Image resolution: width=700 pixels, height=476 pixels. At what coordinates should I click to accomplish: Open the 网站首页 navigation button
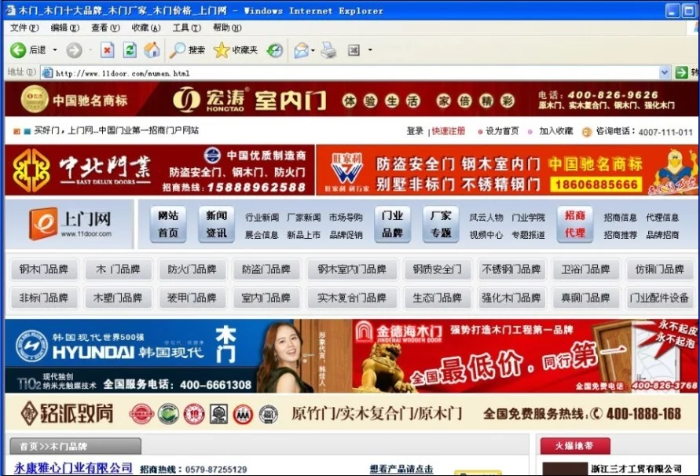[168, 224]
